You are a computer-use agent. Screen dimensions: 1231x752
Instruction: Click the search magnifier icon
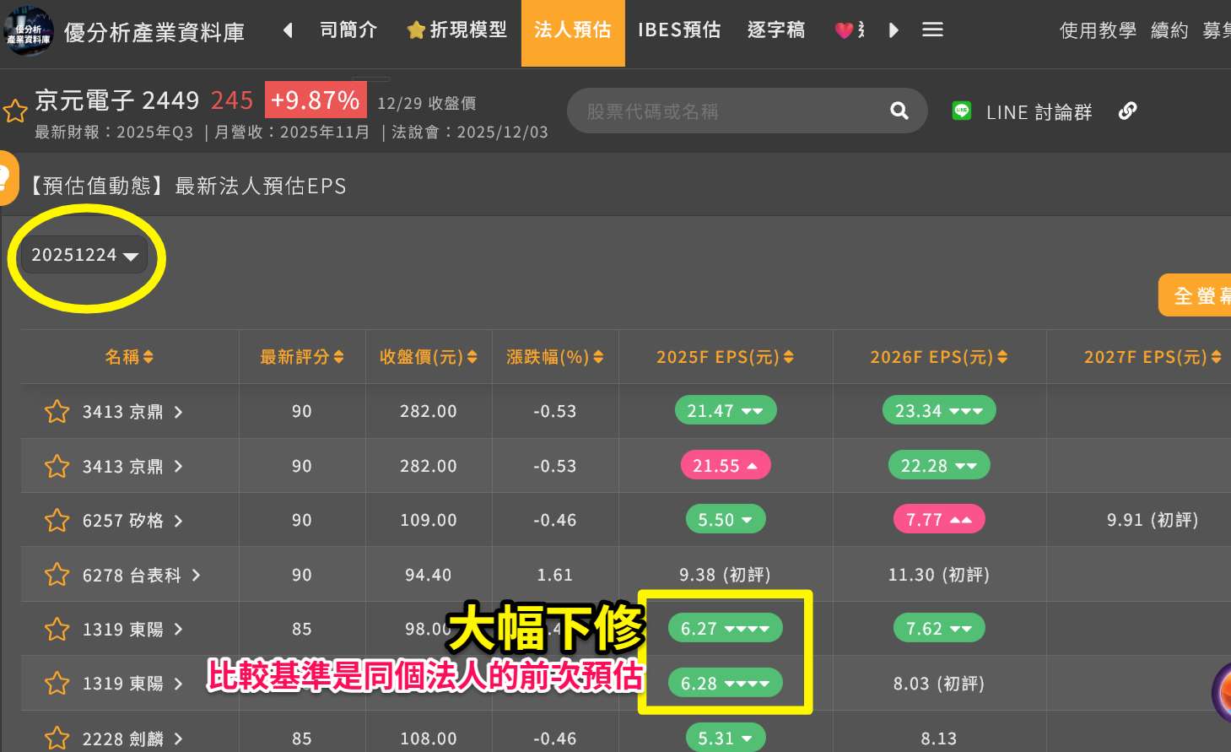[899, 111]
